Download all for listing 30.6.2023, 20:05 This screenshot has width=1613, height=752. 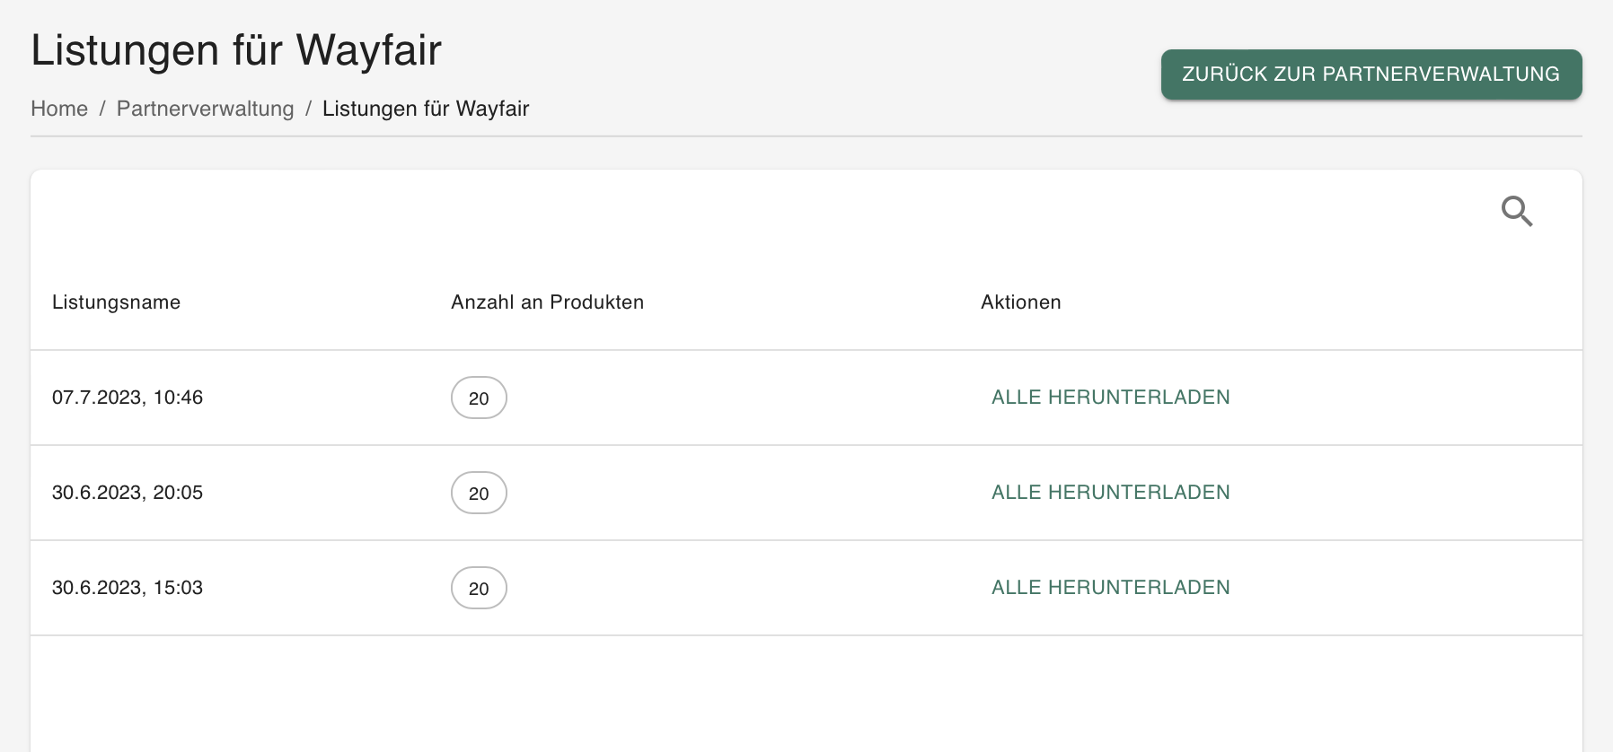tap(1111, 493)
